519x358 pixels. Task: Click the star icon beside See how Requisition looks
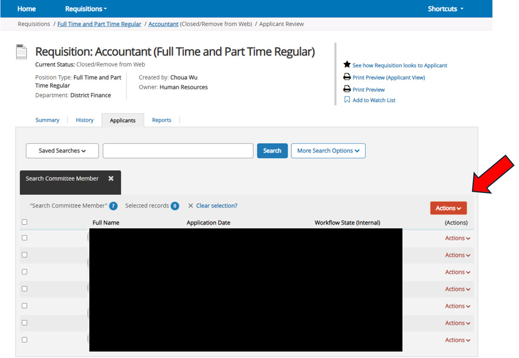pyautogui.click(x=347, y=64)
